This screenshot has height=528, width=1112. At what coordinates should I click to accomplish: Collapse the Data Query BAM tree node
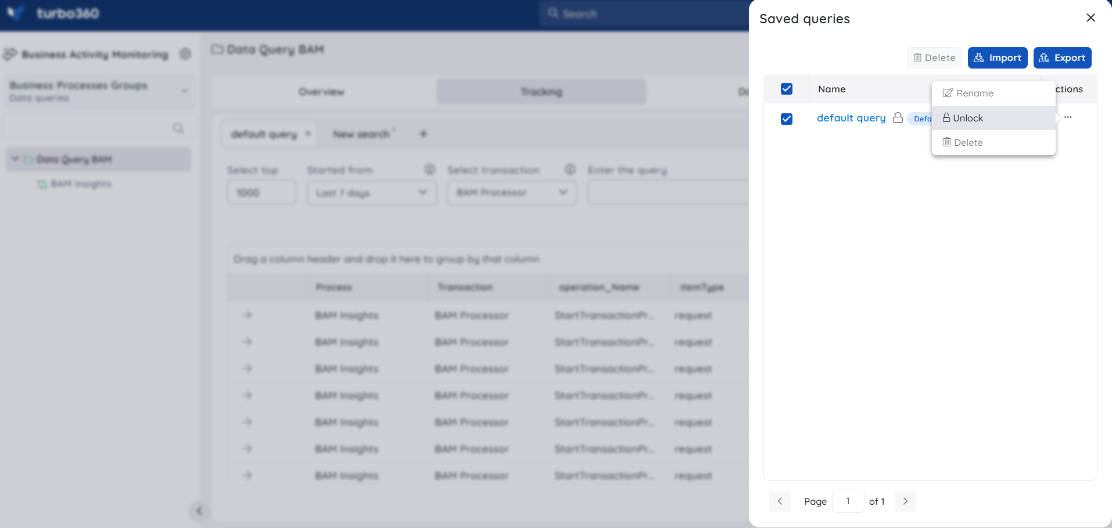pos(15,159)
